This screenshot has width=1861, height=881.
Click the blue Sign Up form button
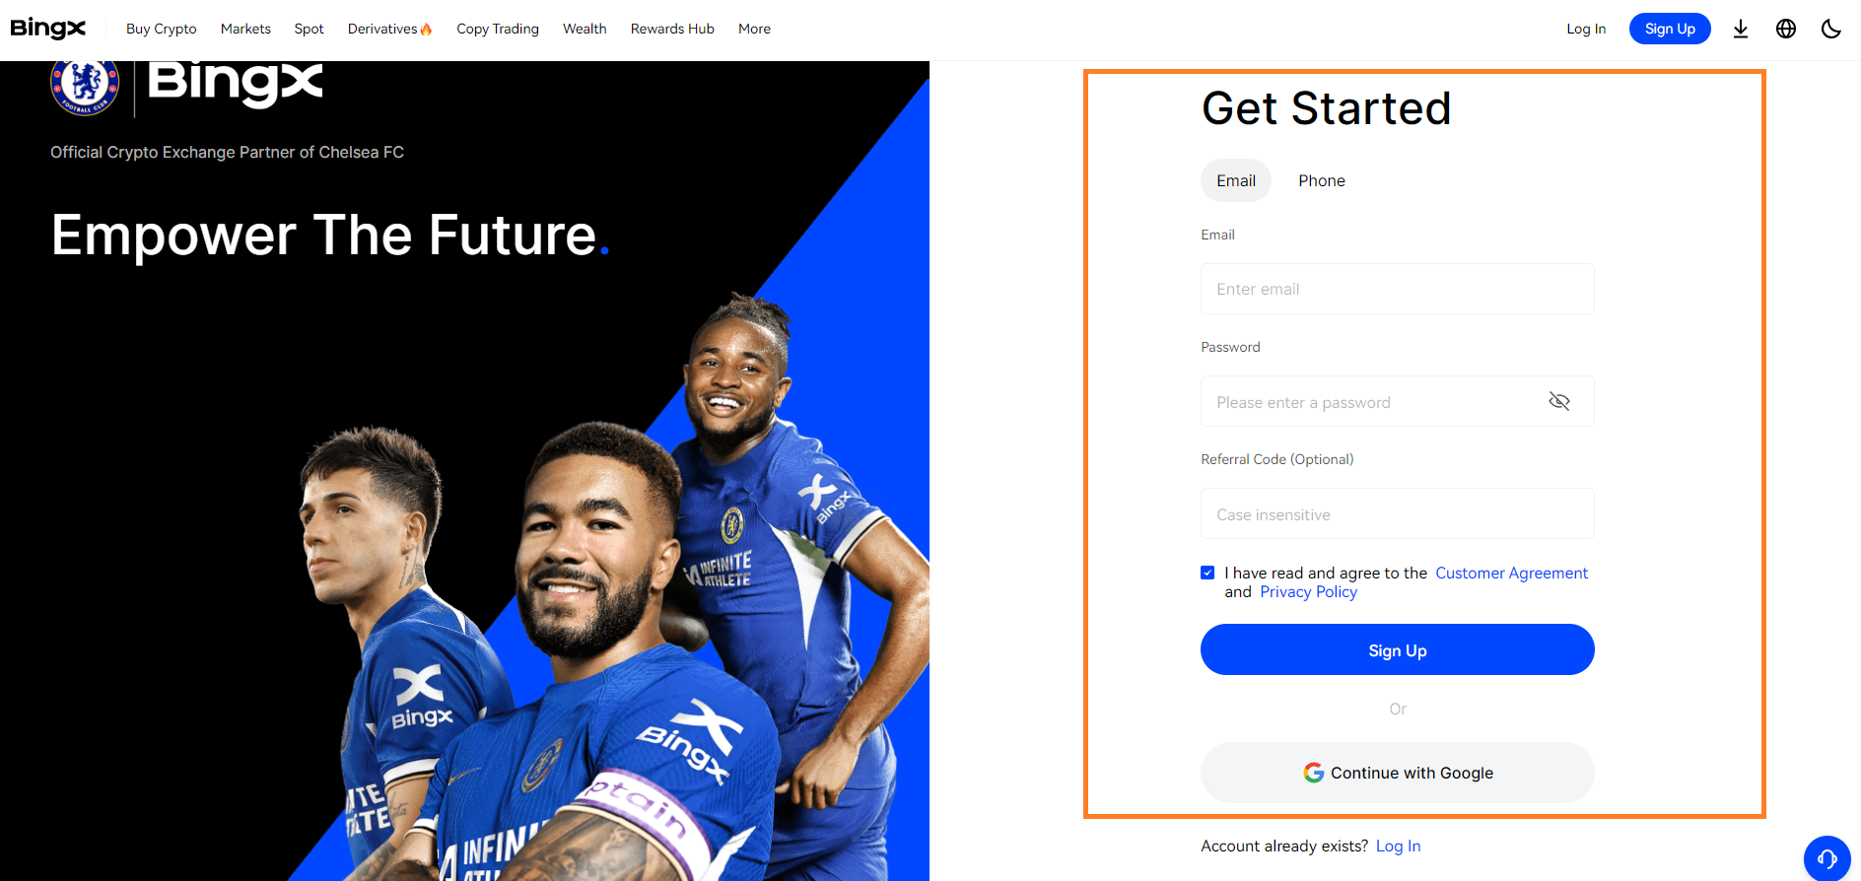pyautogui.click(x=1398, y=649)
